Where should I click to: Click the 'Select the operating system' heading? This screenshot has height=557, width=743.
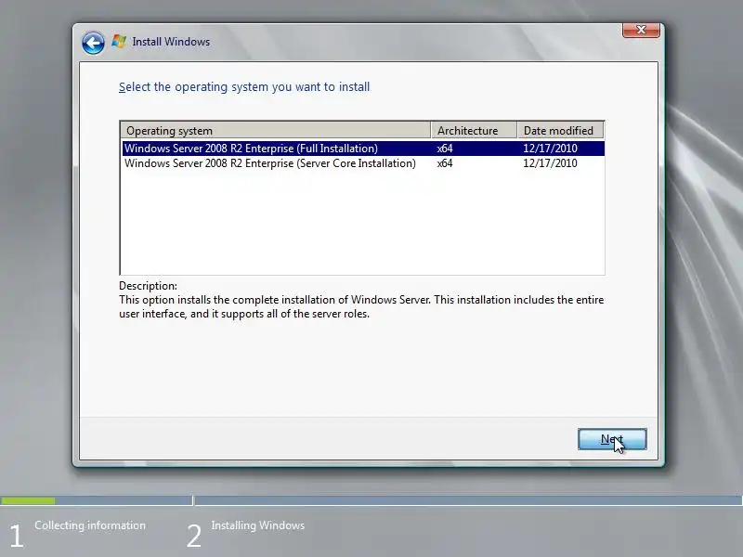point(244,87)
